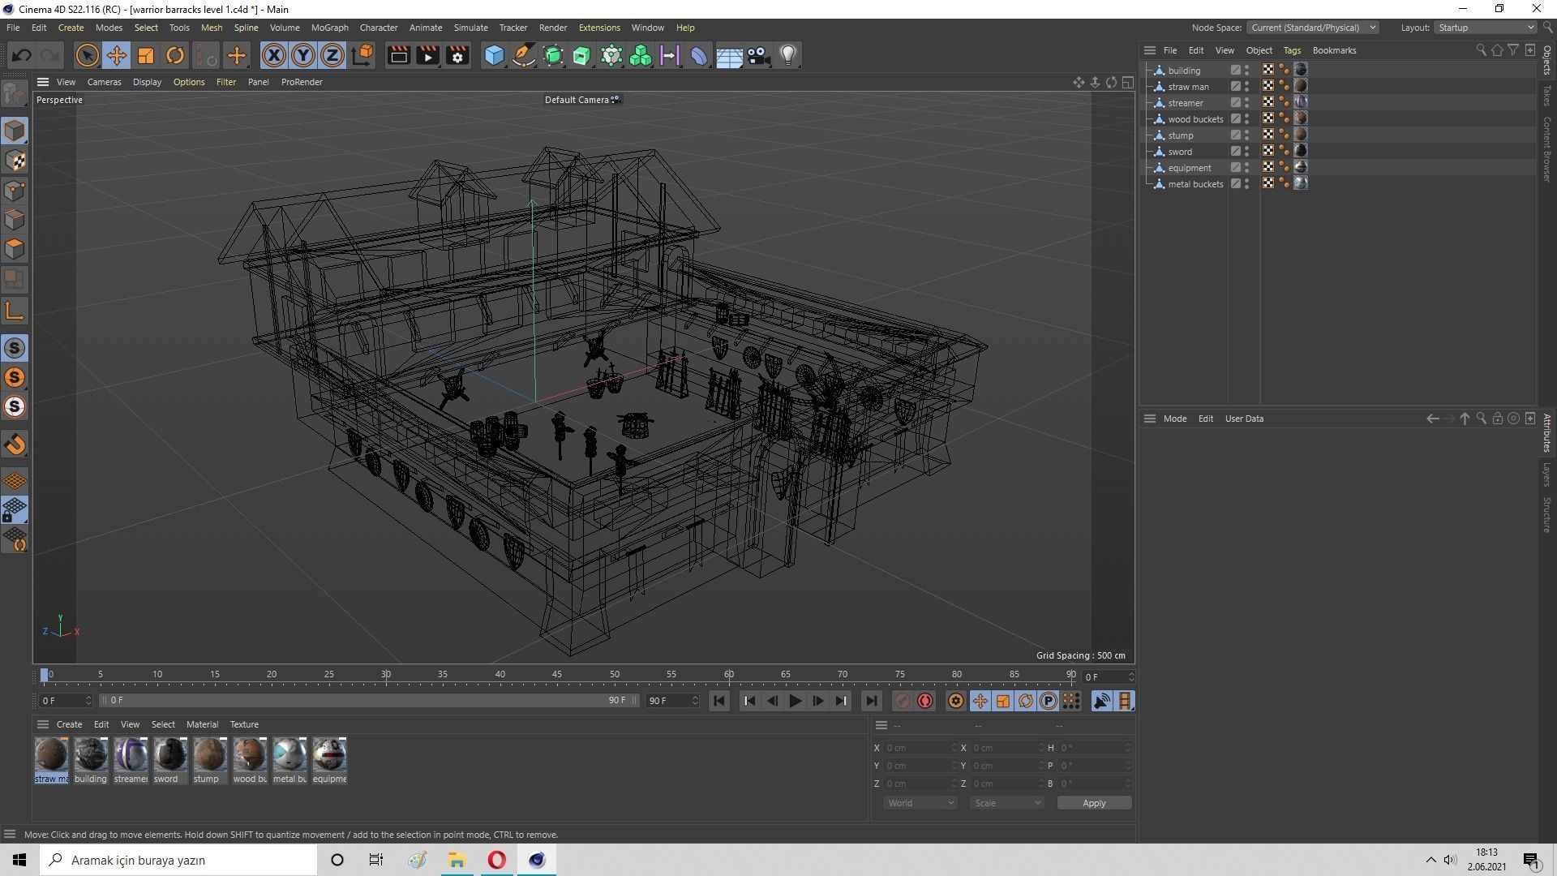Add a Light object

pos(788,55)
